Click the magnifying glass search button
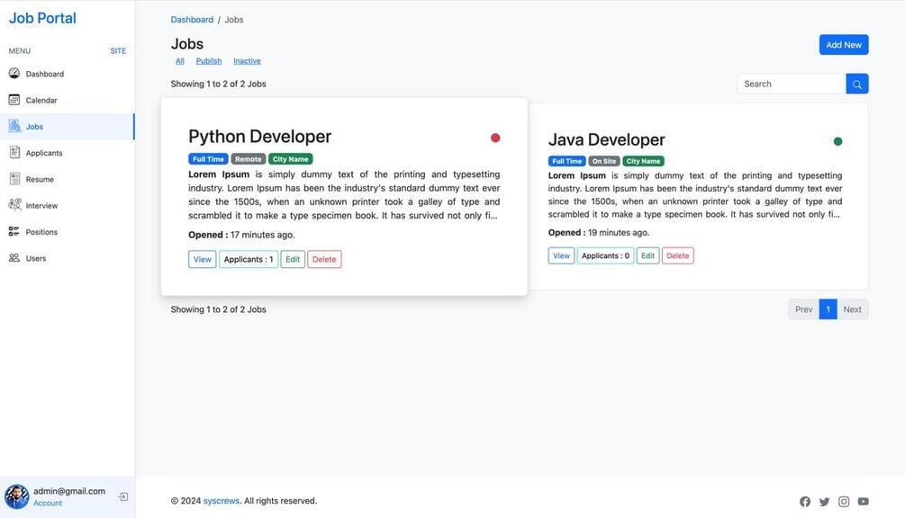This screenshot has height=518, width=905. 857,84
